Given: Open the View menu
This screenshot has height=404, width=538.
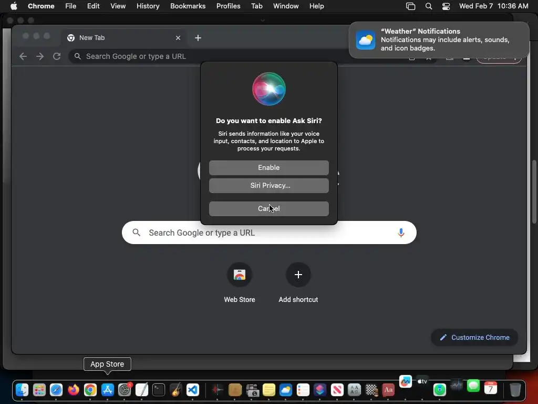Looking at the screenshot, I should click(118, 6).
